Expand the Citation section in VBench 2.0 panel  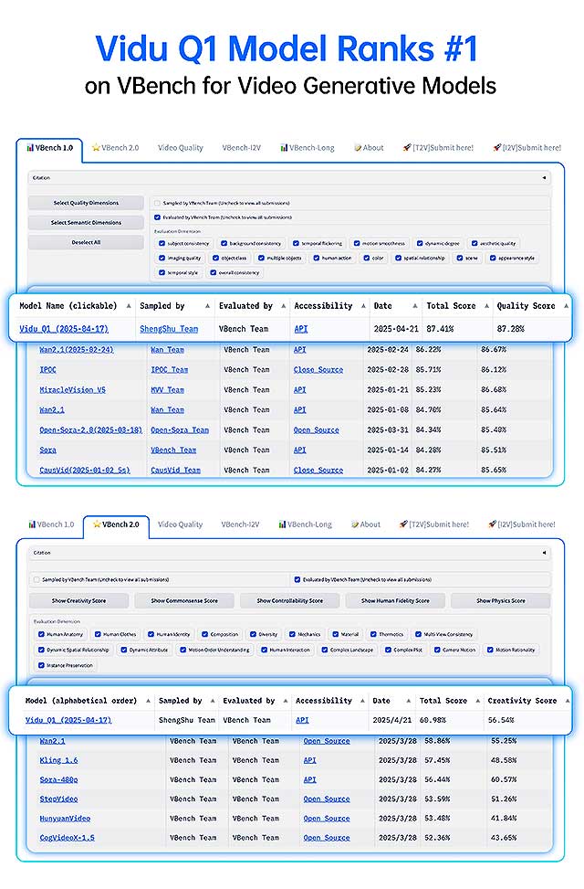289,552
